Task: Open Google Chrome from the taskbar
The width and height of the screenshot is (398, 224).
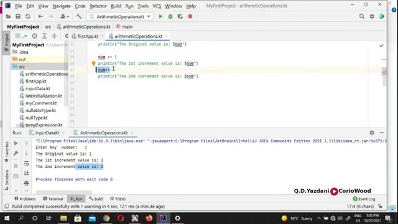Action: tap(106, 218)
